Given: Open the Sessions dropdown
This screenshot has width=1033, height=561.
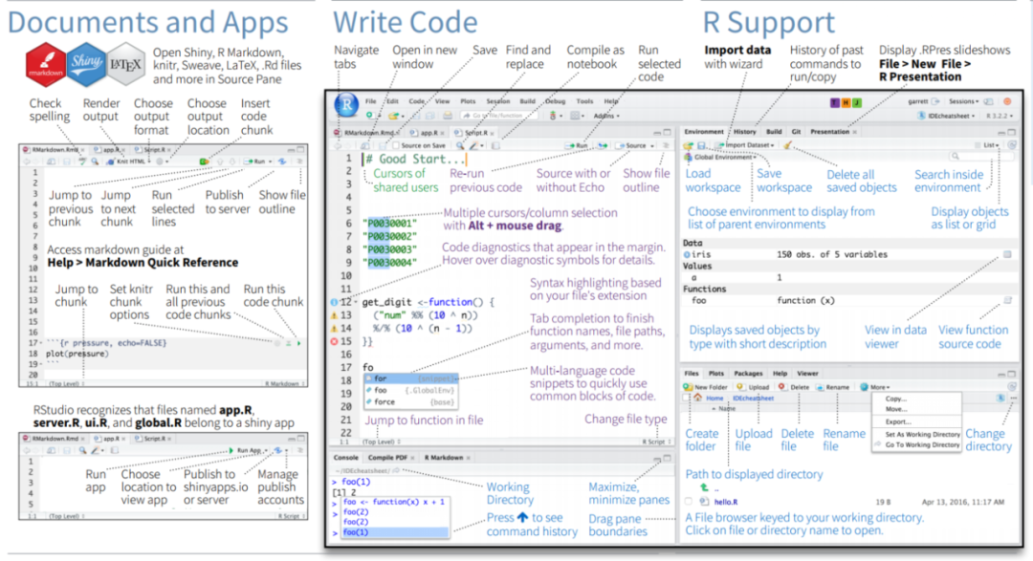Looking at the screenshot, I should point(964,101).
